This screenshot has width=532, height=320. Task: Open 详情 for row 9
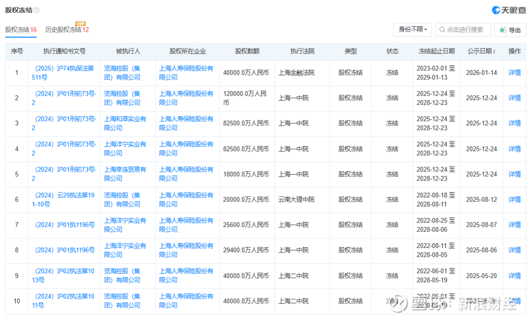click(x=514, y=276)
